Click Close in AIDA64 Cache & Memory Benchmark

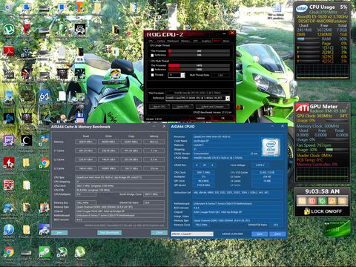pyautogui.click(x=159, y=233)
